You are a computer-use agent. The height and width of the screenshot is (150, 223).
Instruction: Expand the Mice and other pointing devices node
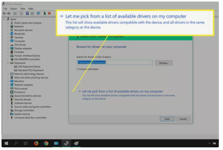point(8,78)
